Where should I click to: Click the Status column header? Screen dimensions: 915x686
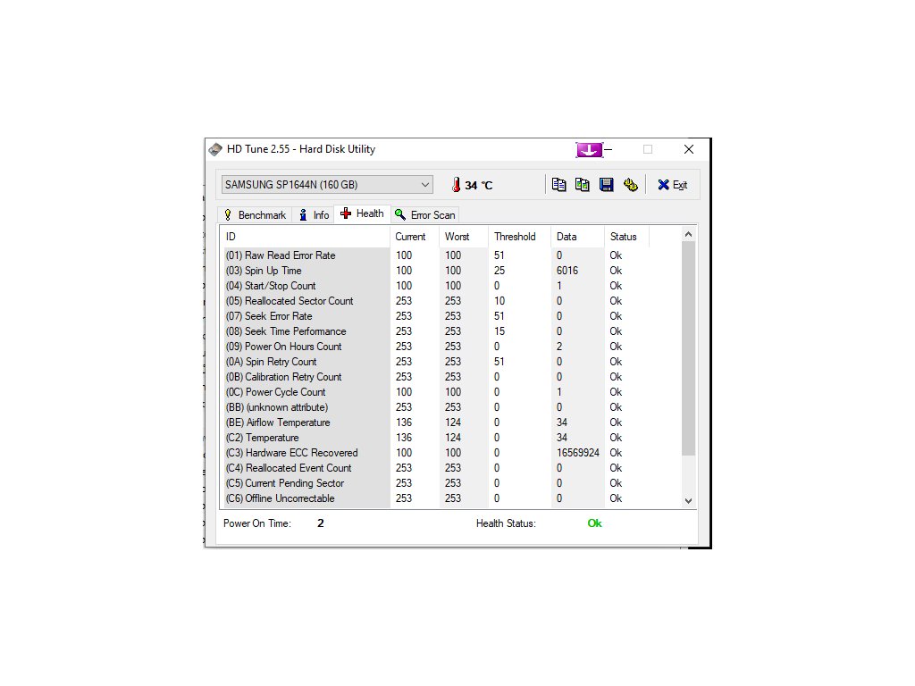(x=626, y=237)
